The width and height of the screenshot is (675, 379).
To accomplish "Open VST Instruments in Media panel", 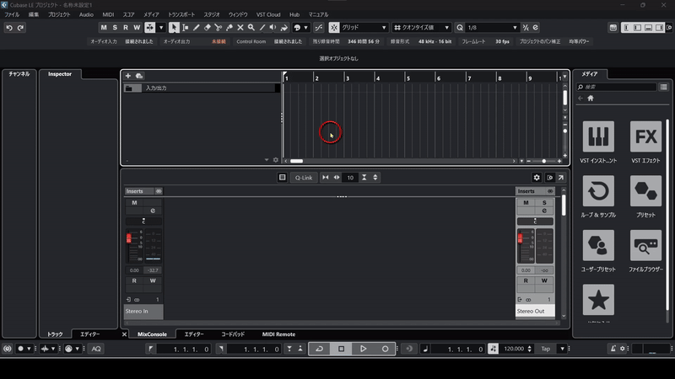I will (598, 136).
